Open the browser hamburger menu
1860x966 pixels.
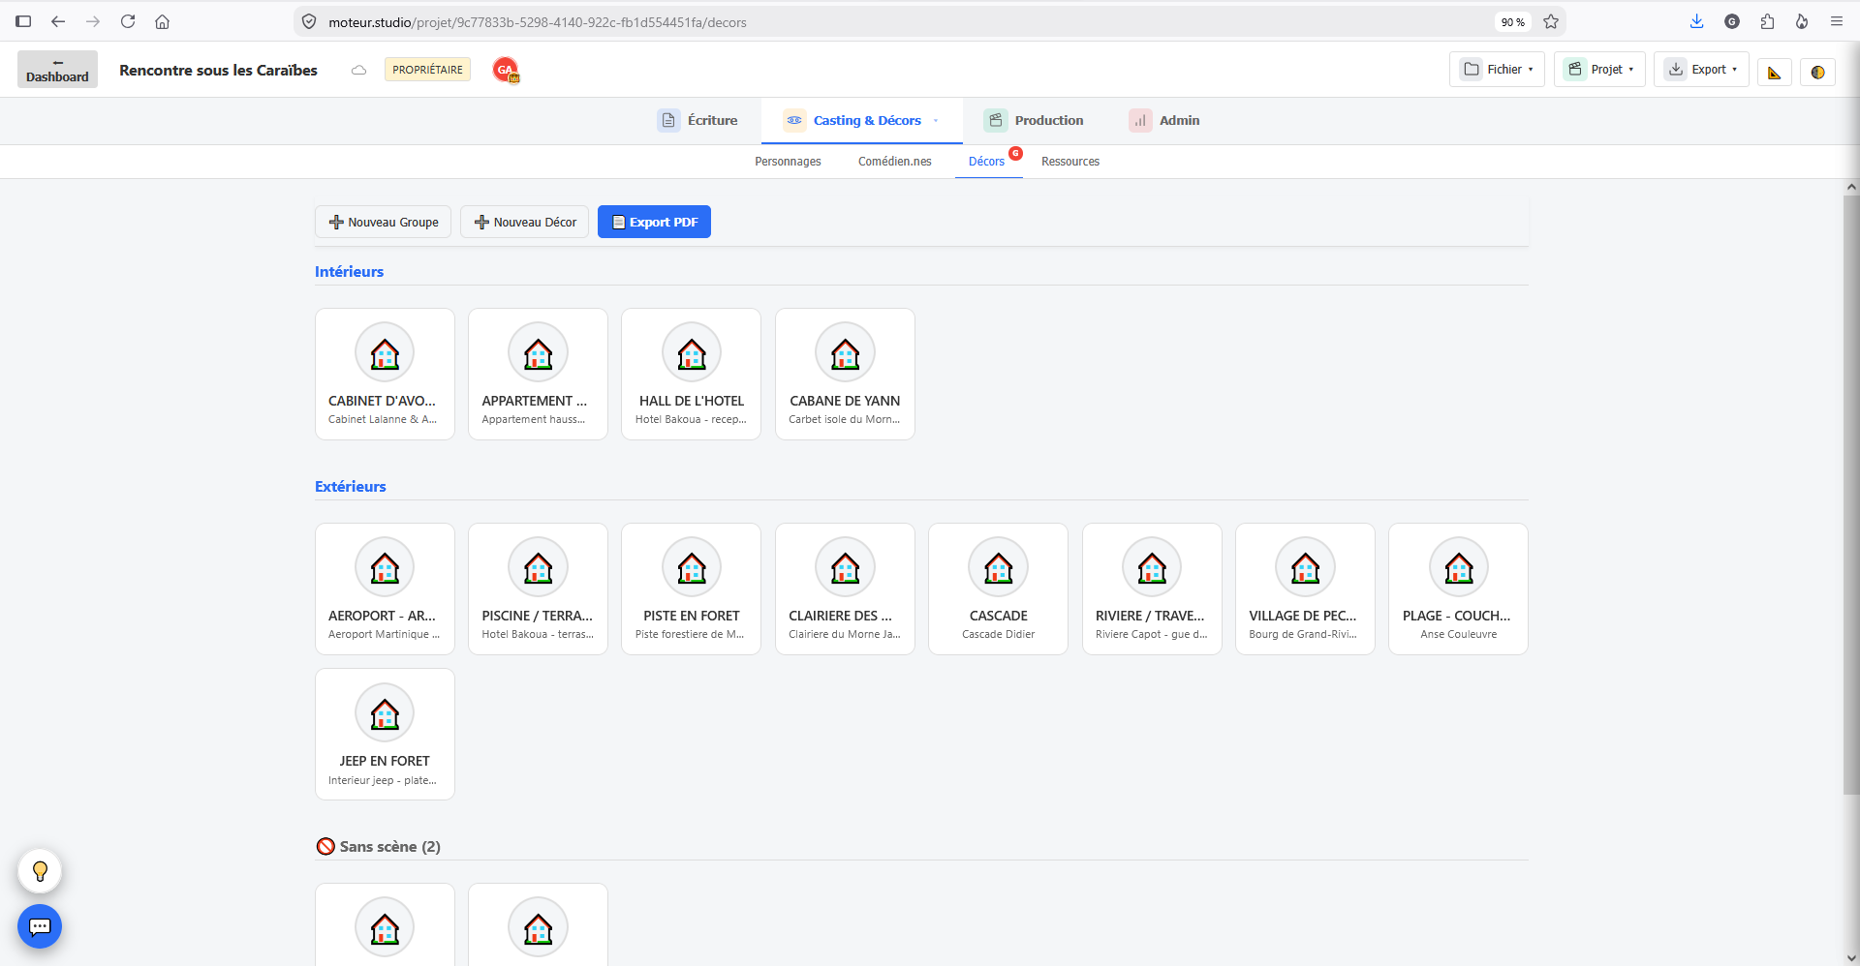click(x=1837, y=21)
